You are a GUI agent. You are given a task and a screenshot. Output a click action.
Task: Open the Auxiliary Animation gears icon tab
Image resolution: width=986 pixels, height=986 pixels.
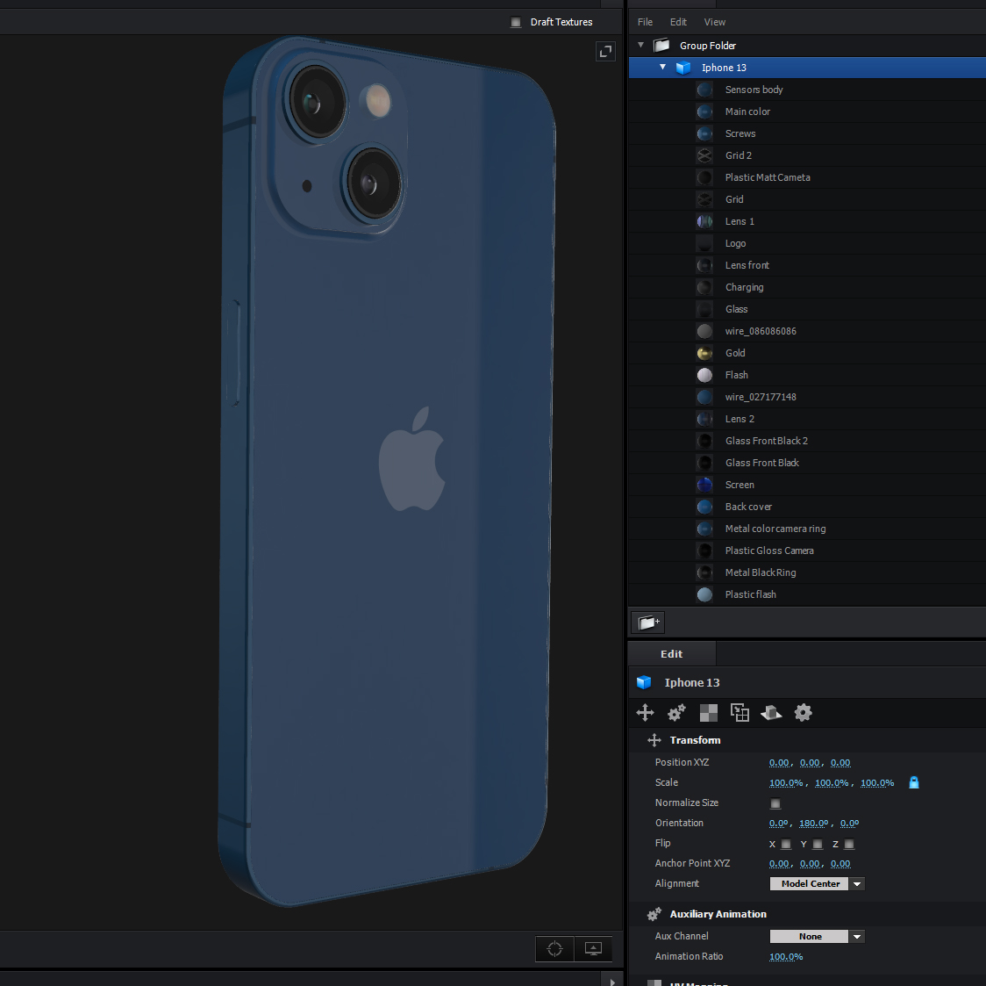[676, 713]
